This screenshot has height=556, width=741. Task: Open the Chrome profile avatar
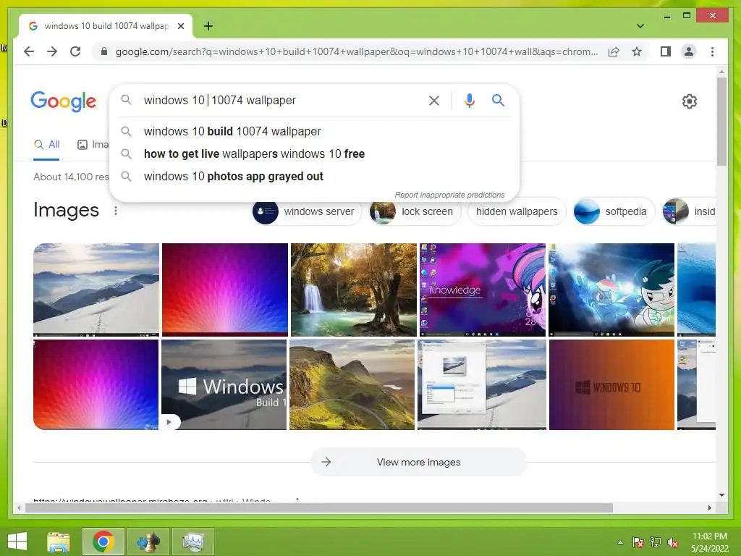[x=689, y=51]
